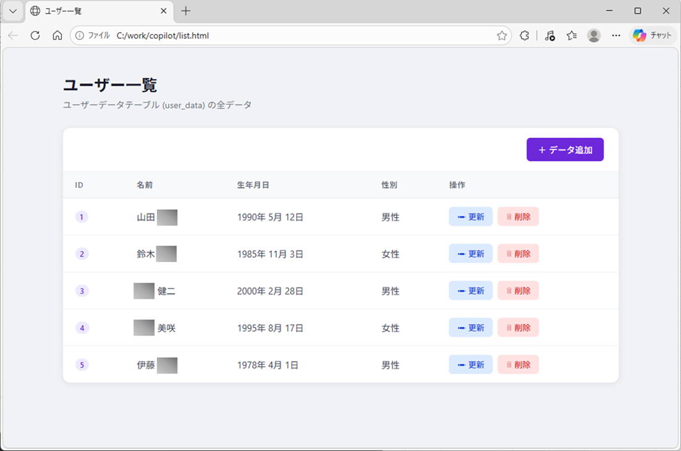Viewport: 681px width, 451px height.
Task: Click 削除 for user ID 4
Action: tap(518, 328)
